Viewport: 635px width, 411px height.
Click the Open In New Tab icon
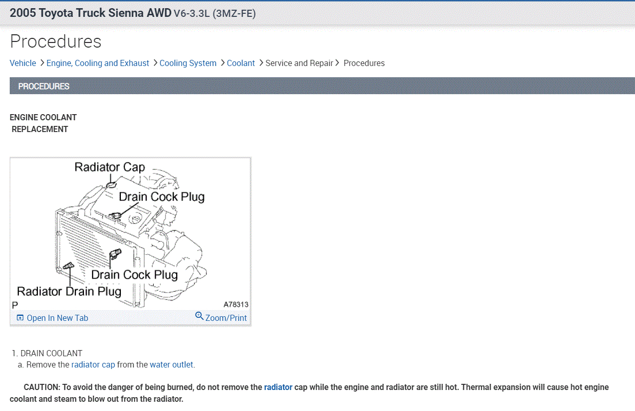coord(20,318)
